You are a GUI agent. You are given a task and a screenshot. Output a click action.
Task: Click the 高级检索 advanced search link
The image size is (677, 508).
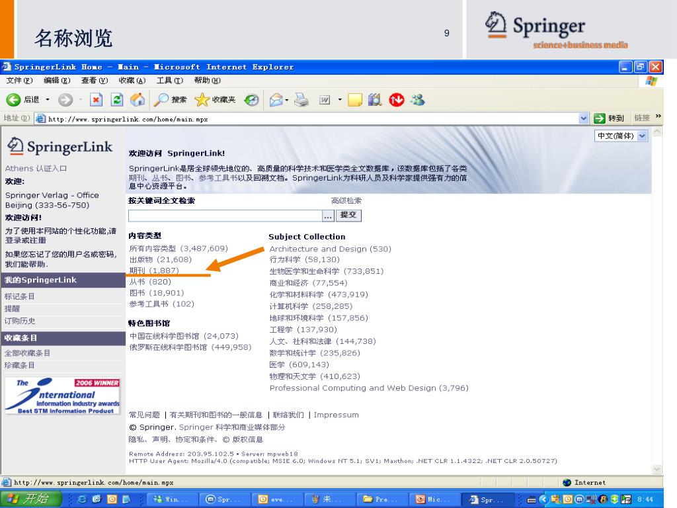pyautogui.click(x=346, y=200)
